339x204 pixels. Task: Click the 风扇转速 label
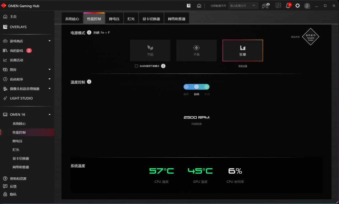[x=196, y=124]
